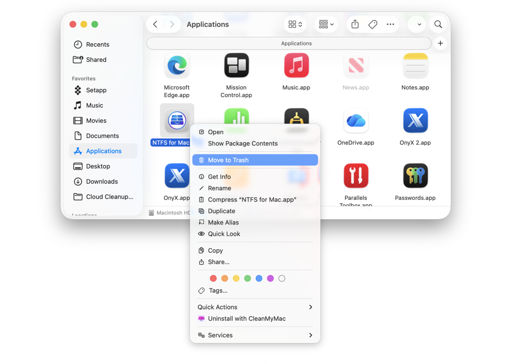Choose Tags… in context menu
508x364 pixels.
click(x=255, y=291)
